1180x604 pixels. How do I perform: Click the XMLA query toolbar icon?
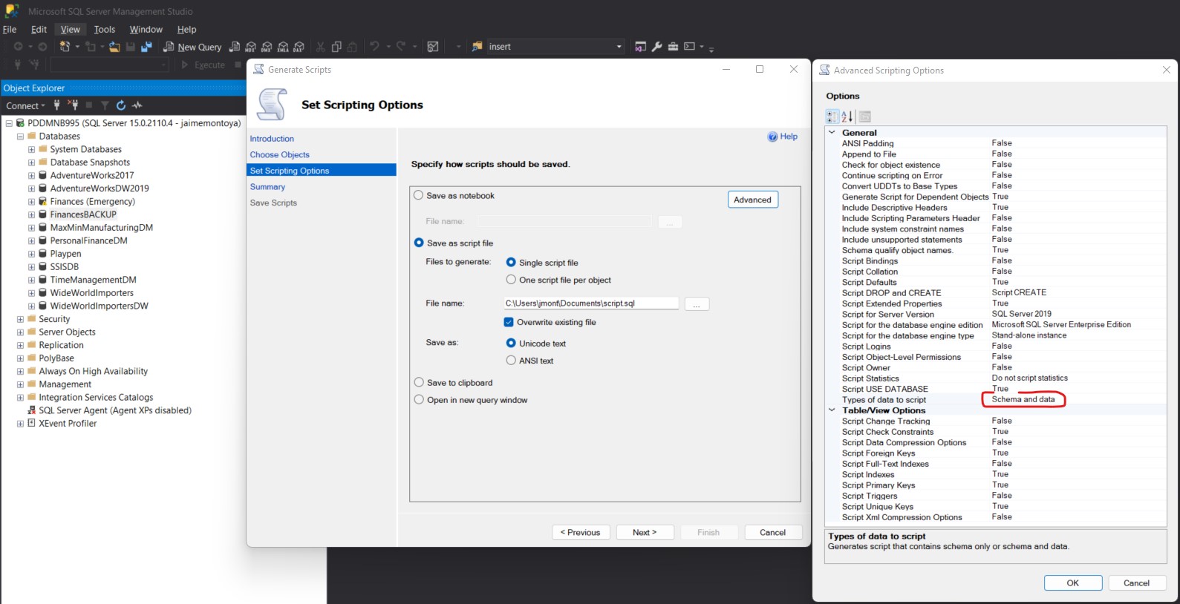click(x=283, y=47)
